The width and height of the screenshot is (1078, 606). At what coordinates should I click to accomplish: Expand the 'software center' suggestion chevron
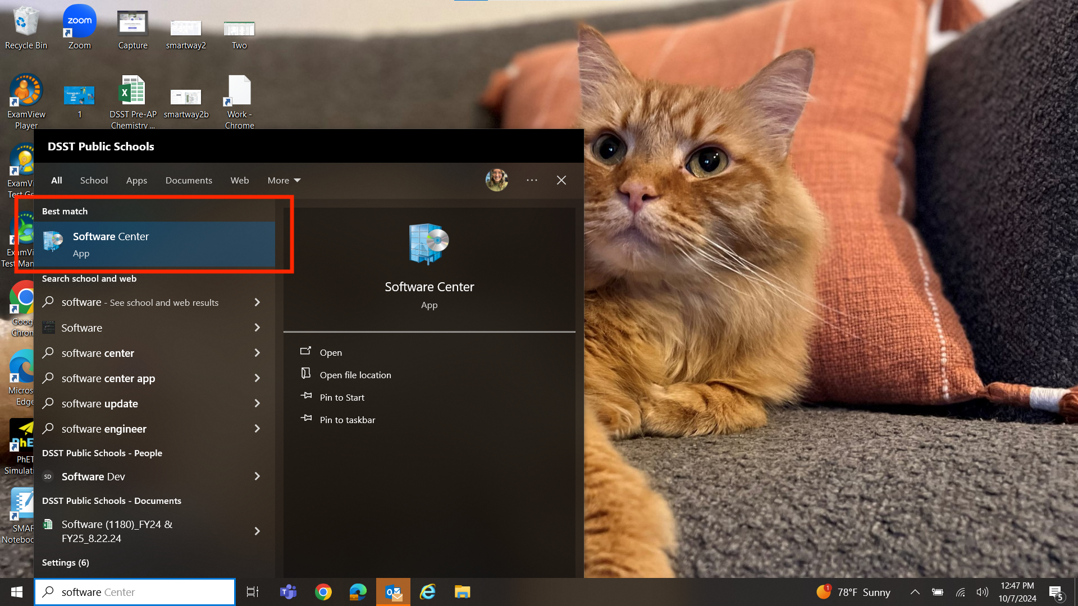coord(257,353)
